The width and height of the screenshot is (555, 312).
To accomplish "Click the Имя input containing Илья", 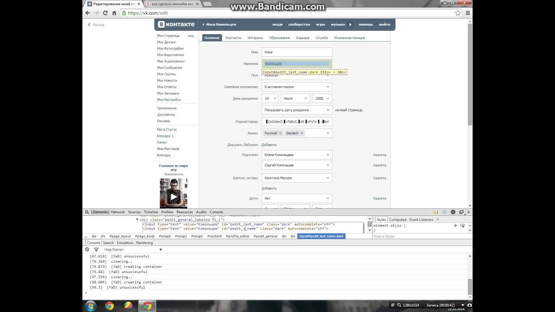I will coord(297,52).
